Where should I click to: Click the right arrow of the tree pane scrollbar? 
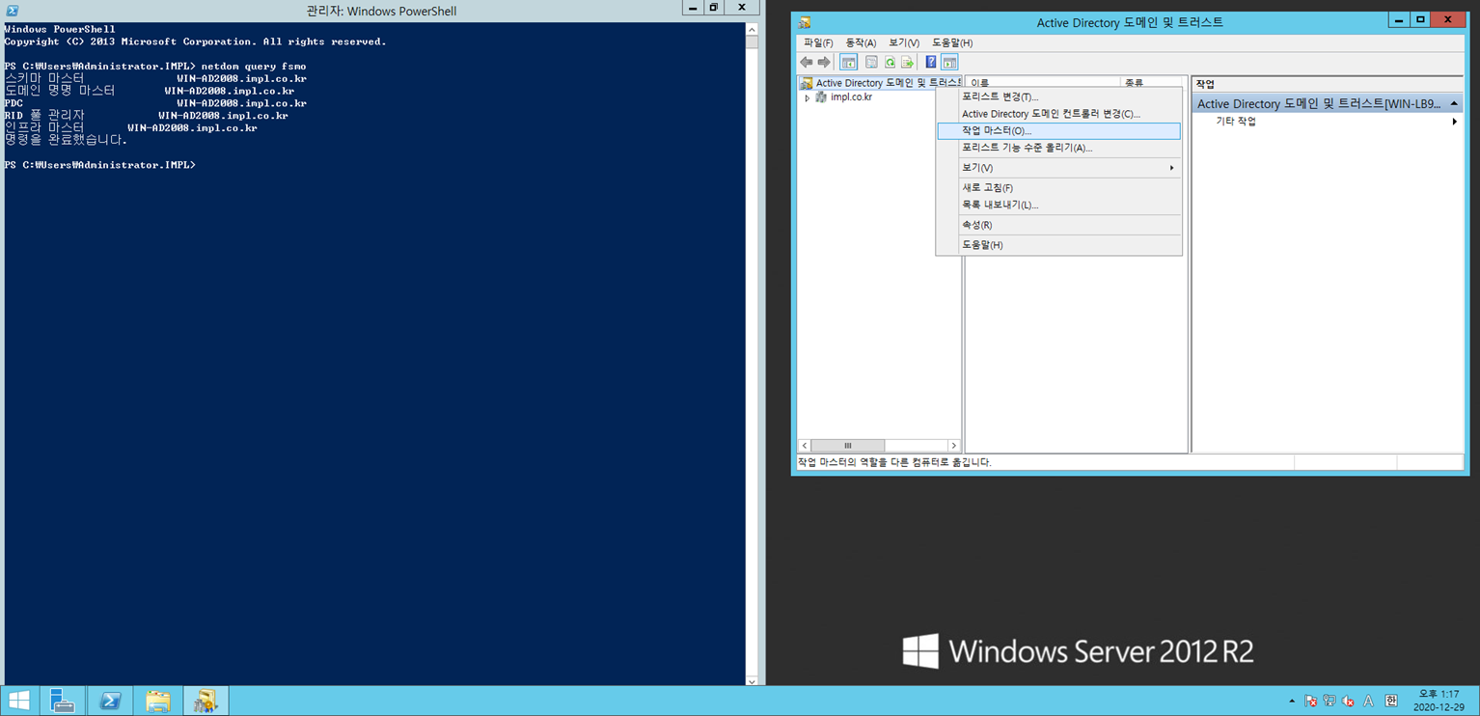point(953,446)
